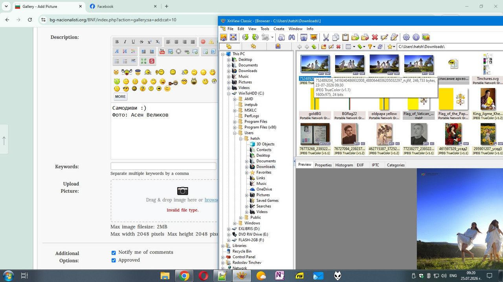This screenshot has height=282, width=503.
Task: Toggle the Approved checkbox
Action: (114, 260)
